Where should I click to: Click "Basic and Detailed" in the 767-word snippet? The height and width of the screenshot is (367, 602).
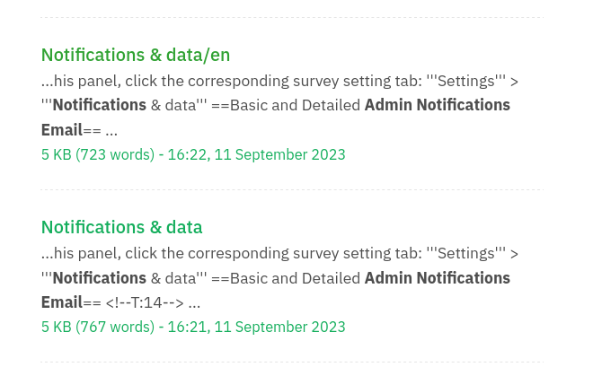click(297, 278)
